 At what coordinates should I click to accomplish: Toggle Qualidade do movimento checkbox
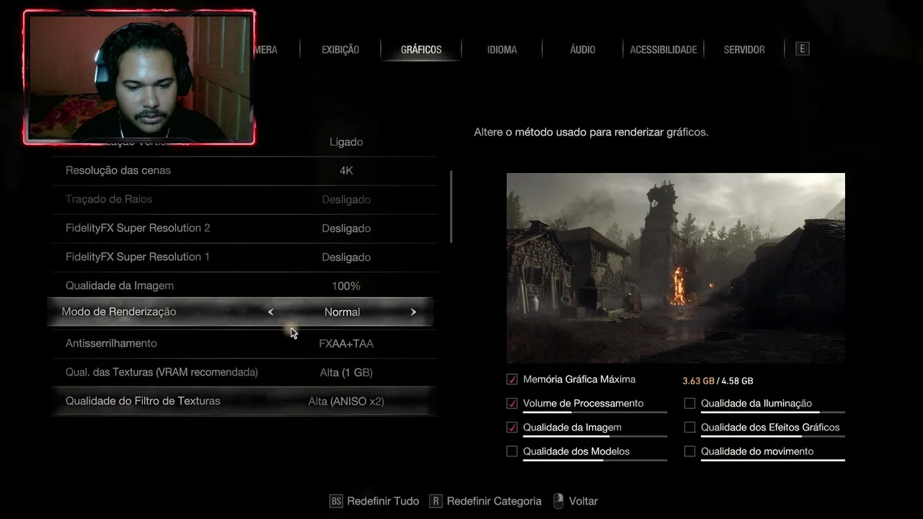(x=690, y=451)
